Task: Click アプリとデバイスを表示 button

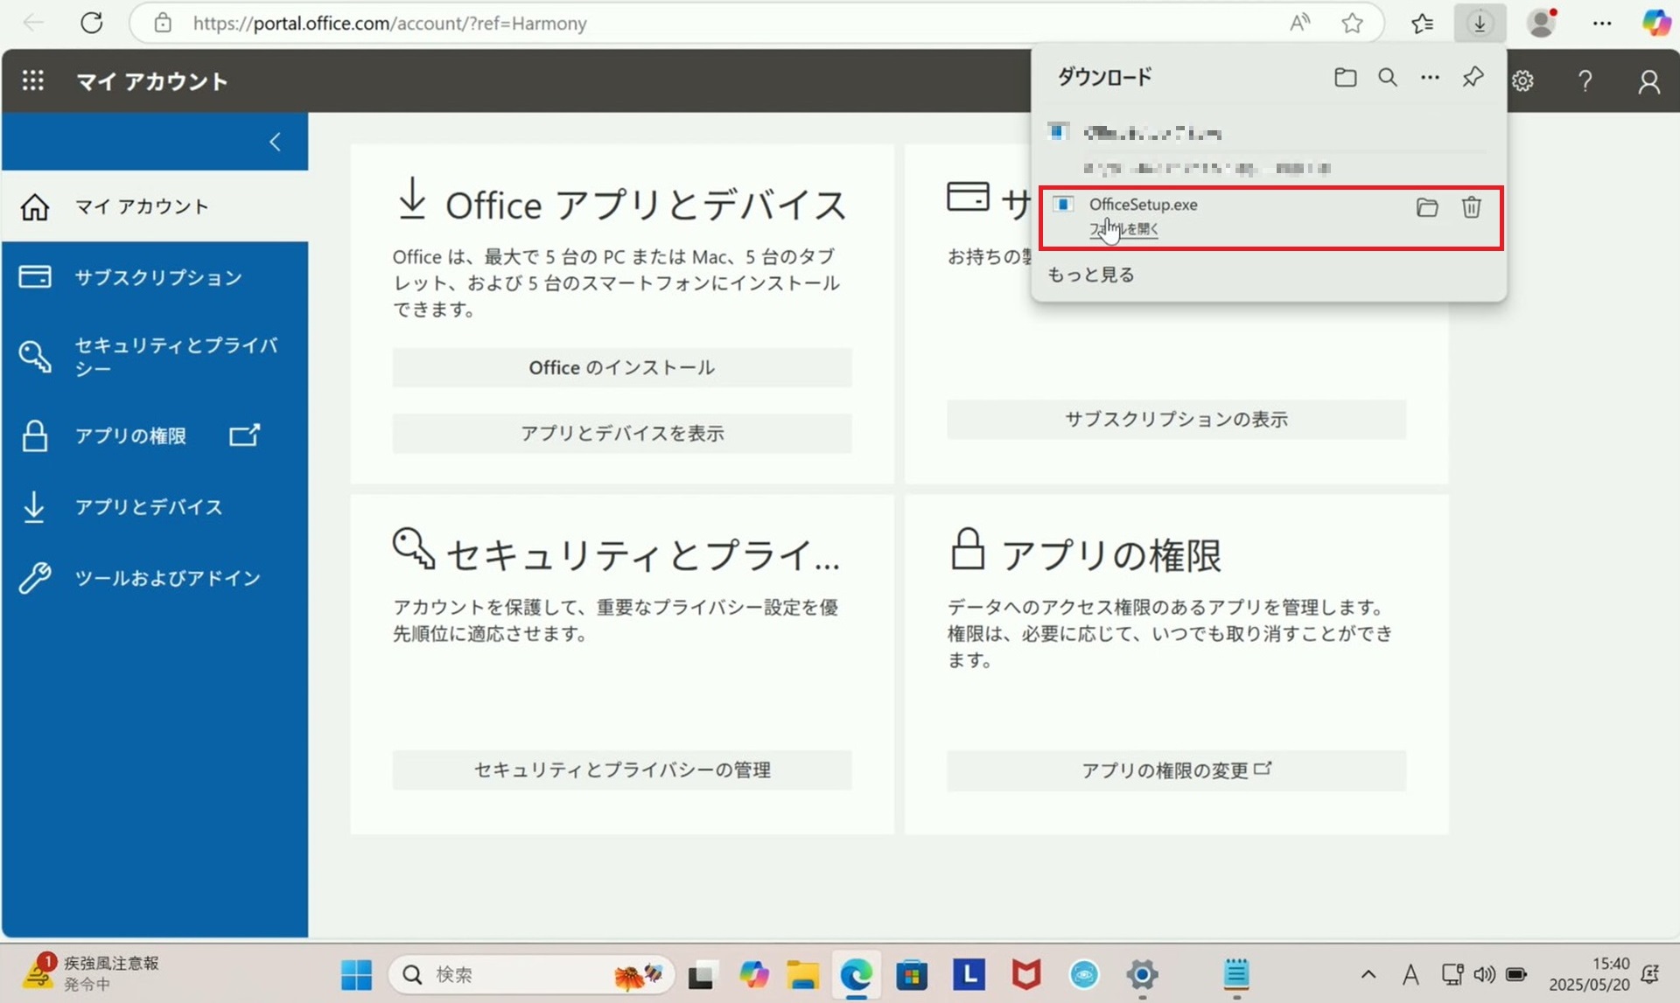Action: click(622, 433)
